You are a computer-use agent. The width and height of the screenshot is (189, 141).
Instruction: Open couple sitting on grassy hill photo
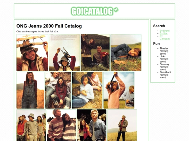(x=95, y=53)
